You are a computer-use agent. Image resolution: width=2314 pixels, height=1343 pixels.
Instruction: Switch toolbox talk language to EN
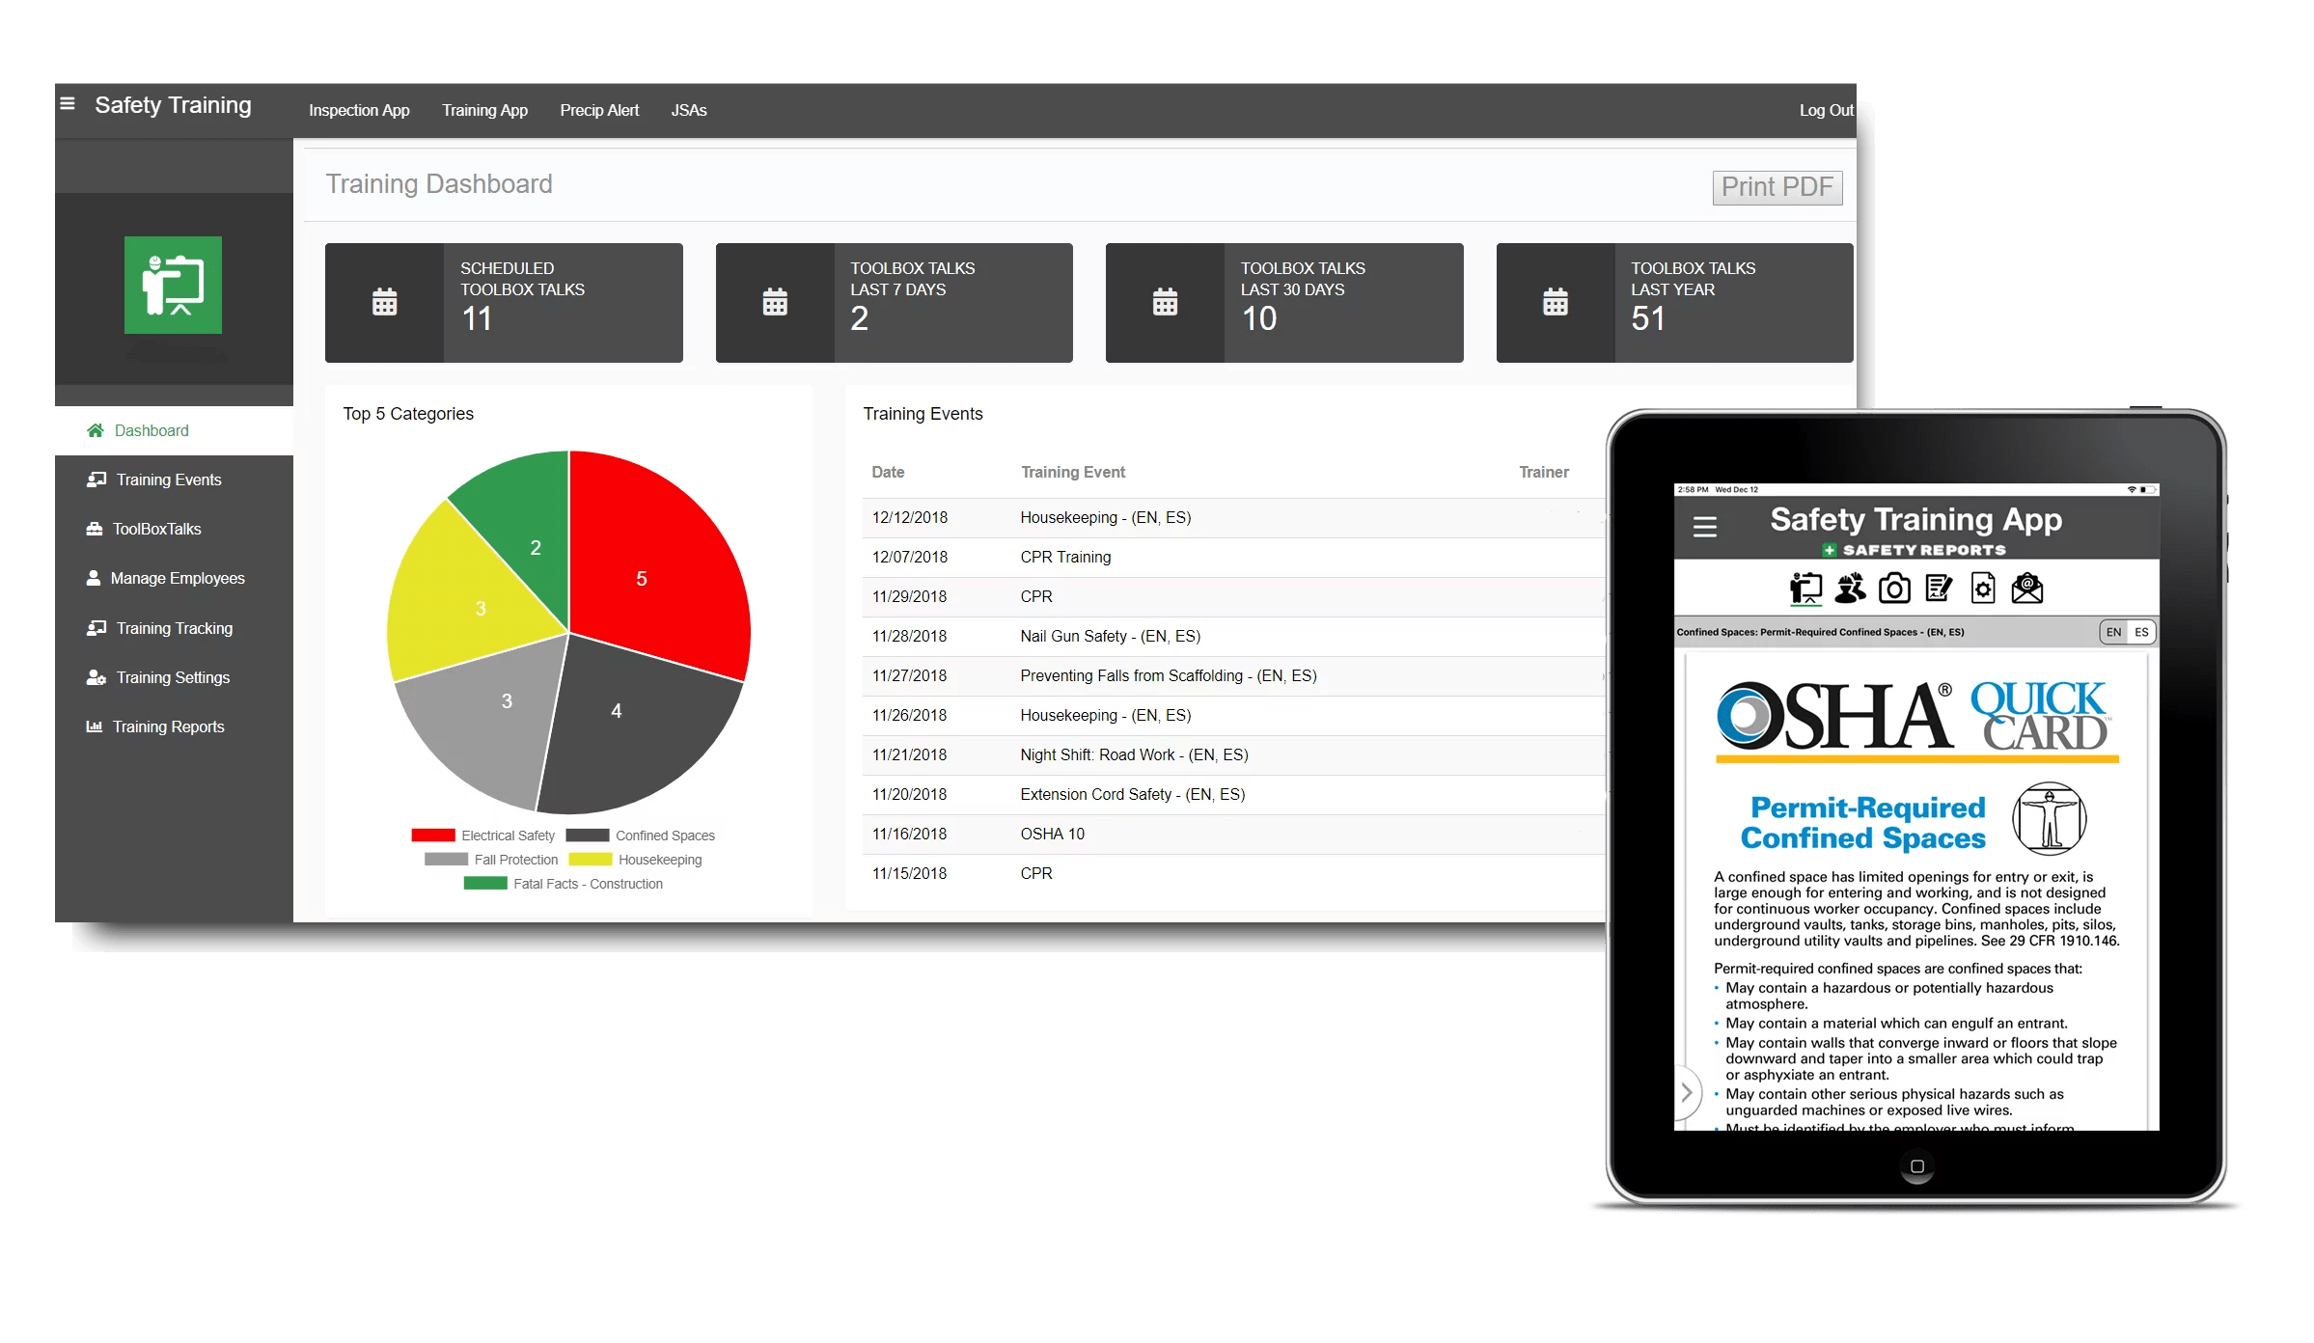(2113, 633)
